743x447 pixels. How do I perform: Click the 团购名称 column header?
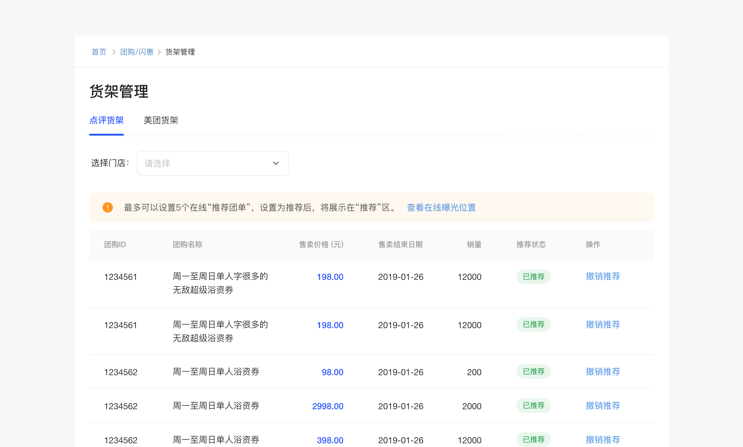coord(188,245)
